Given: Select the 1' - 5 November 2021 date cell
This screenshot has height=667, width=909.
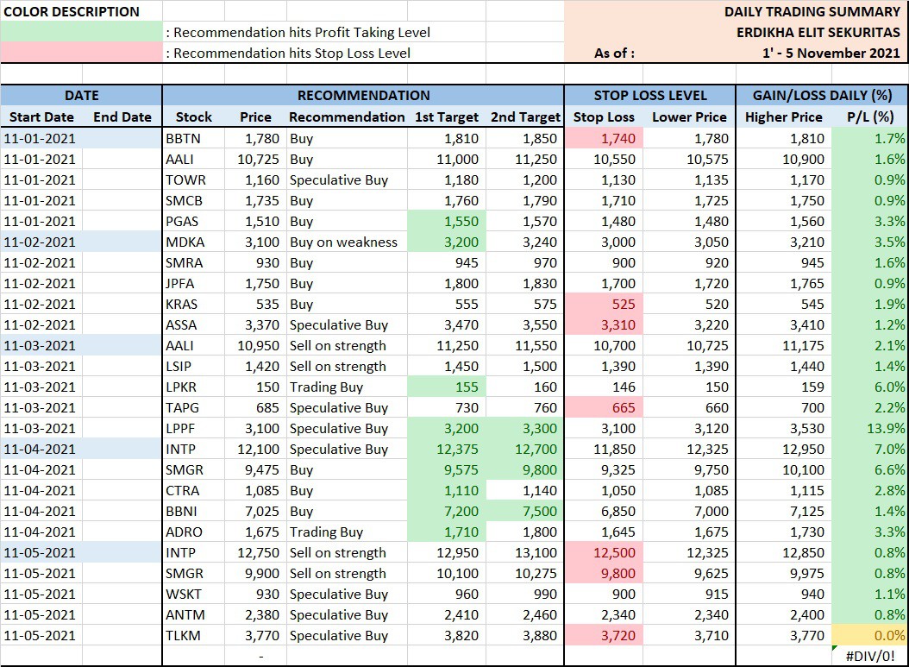Looking at the screenshot, I should [x=831, y=53].
